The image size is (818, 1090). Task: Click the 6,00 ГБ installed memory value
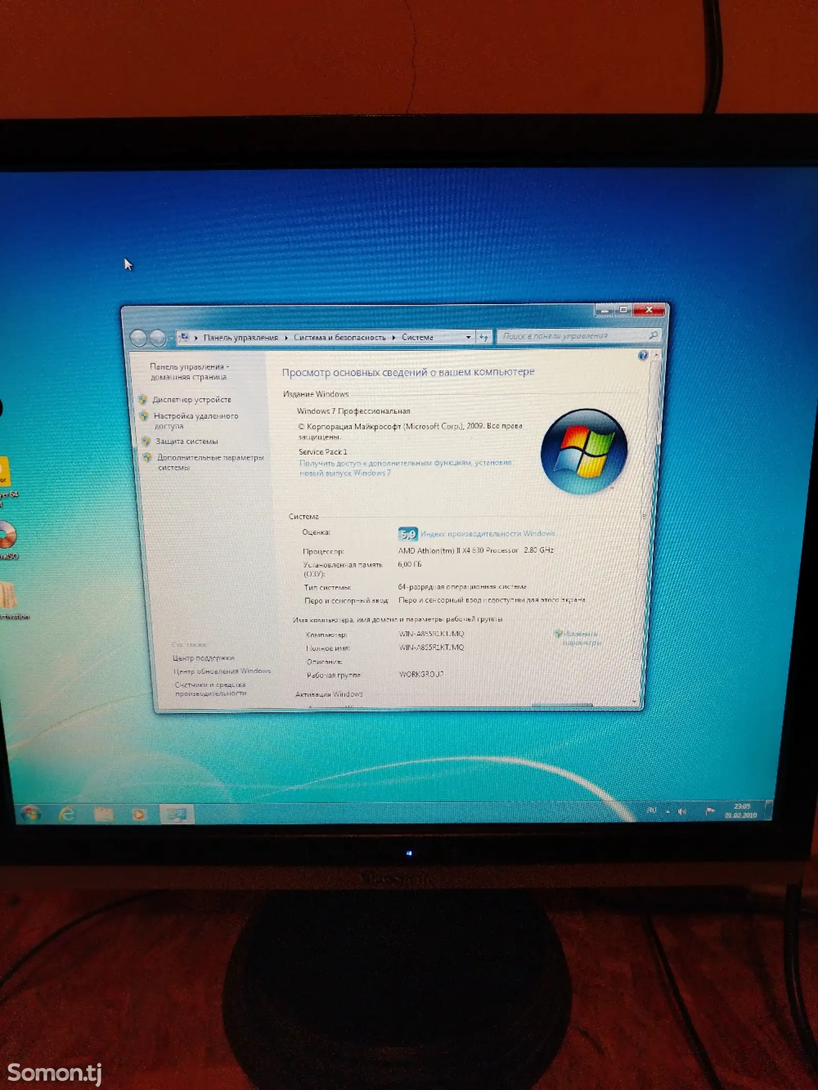[x=410, y=564]
